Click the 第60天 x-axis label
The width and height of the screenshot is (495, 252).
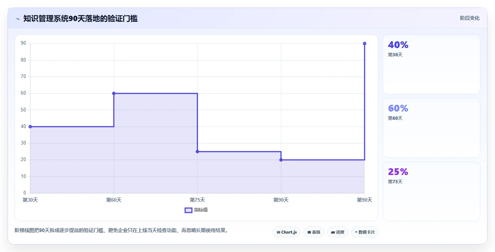coord(114,200)
